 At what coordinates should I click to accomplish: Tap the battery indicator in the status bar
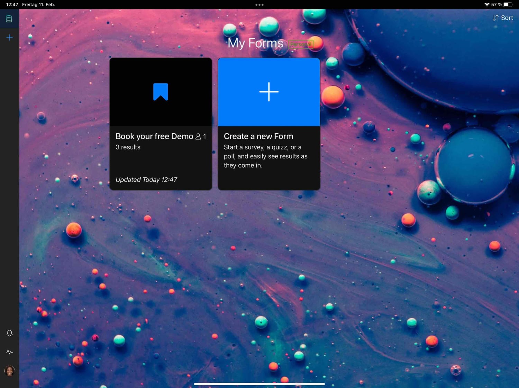(x=508, y=4)
